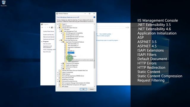The width and height of the screenshot is (190, 107).
Task: Select the highlighted ASP.NET 4.7 row
Action: click(71, 53)
